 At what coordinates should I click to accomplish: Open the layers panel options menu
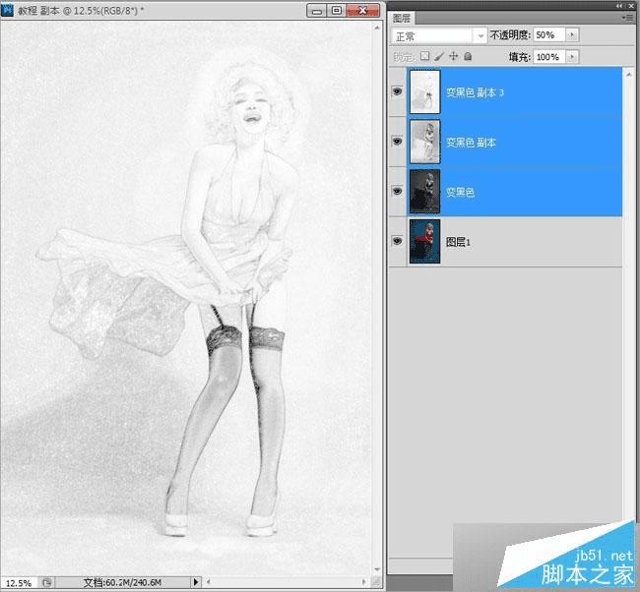(627, 18)
